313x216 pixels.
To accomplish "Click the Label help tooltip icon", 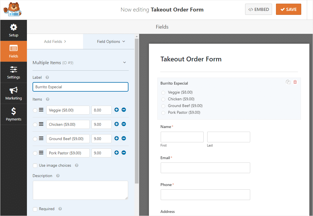I will (x=47, y=77).
